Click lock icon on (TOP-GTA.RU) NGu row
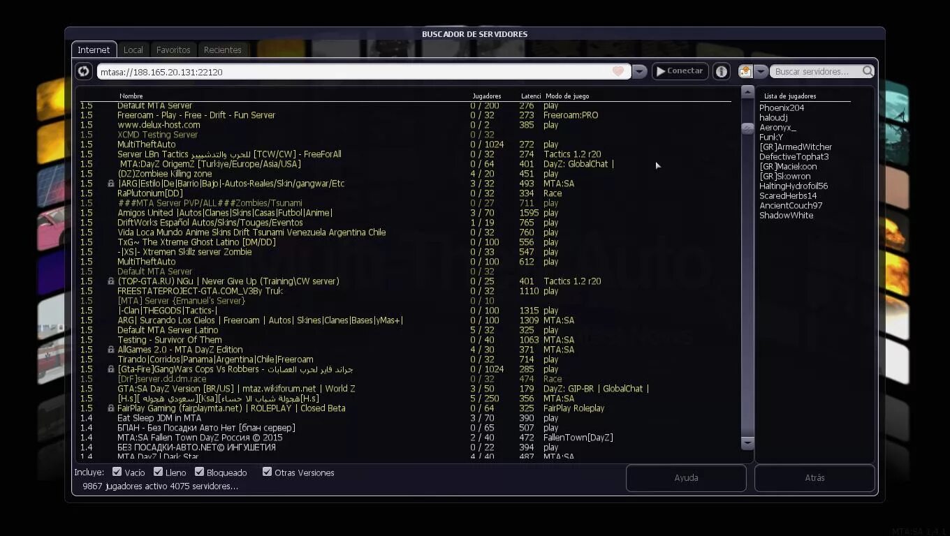 tap(110, 281)
